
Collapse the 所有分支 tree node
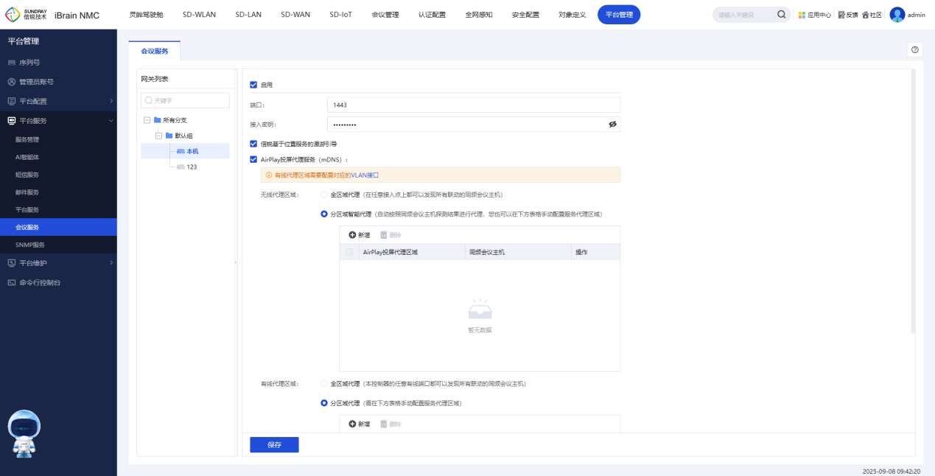[147, 120]
